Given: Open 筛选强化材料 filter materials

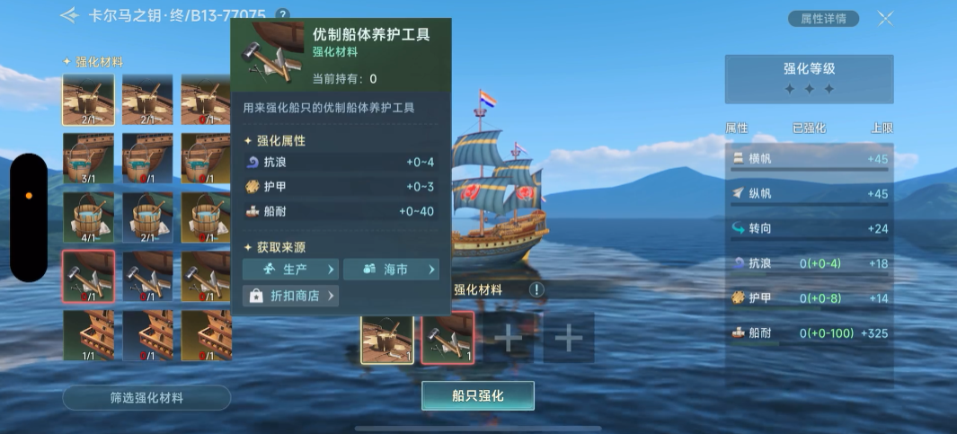Looking at the screenshot, I should (146, 397).
